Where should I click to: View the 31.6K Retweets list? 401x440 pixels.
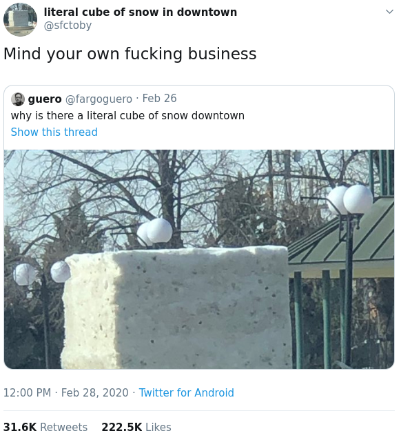45,427
